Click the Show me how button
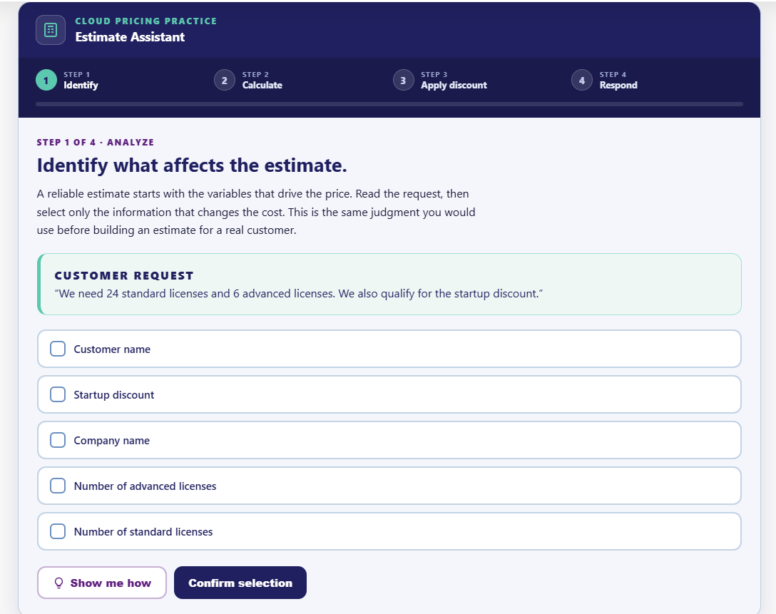The image size is (776, 614). coord(102,583)
